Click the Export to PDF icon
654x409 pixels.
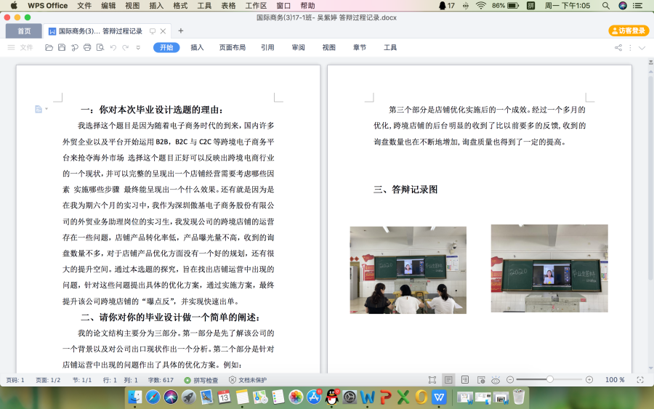[x=75, y=47]
